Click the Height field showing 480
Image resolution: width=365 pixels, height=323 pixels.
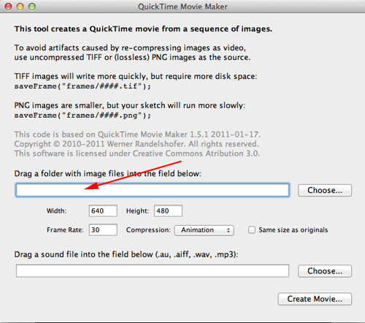[168, 210]
